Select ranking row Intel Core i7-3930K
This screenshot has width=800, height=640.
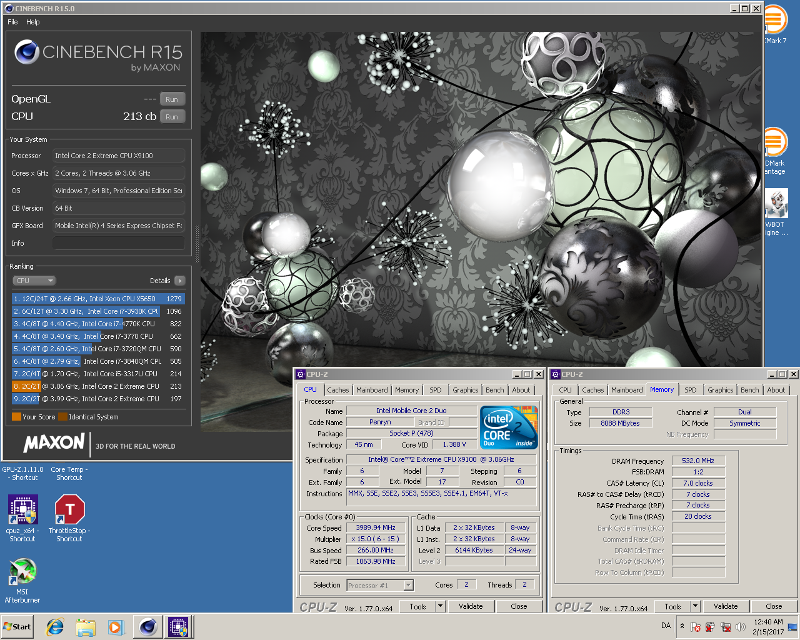coord(98,311)
